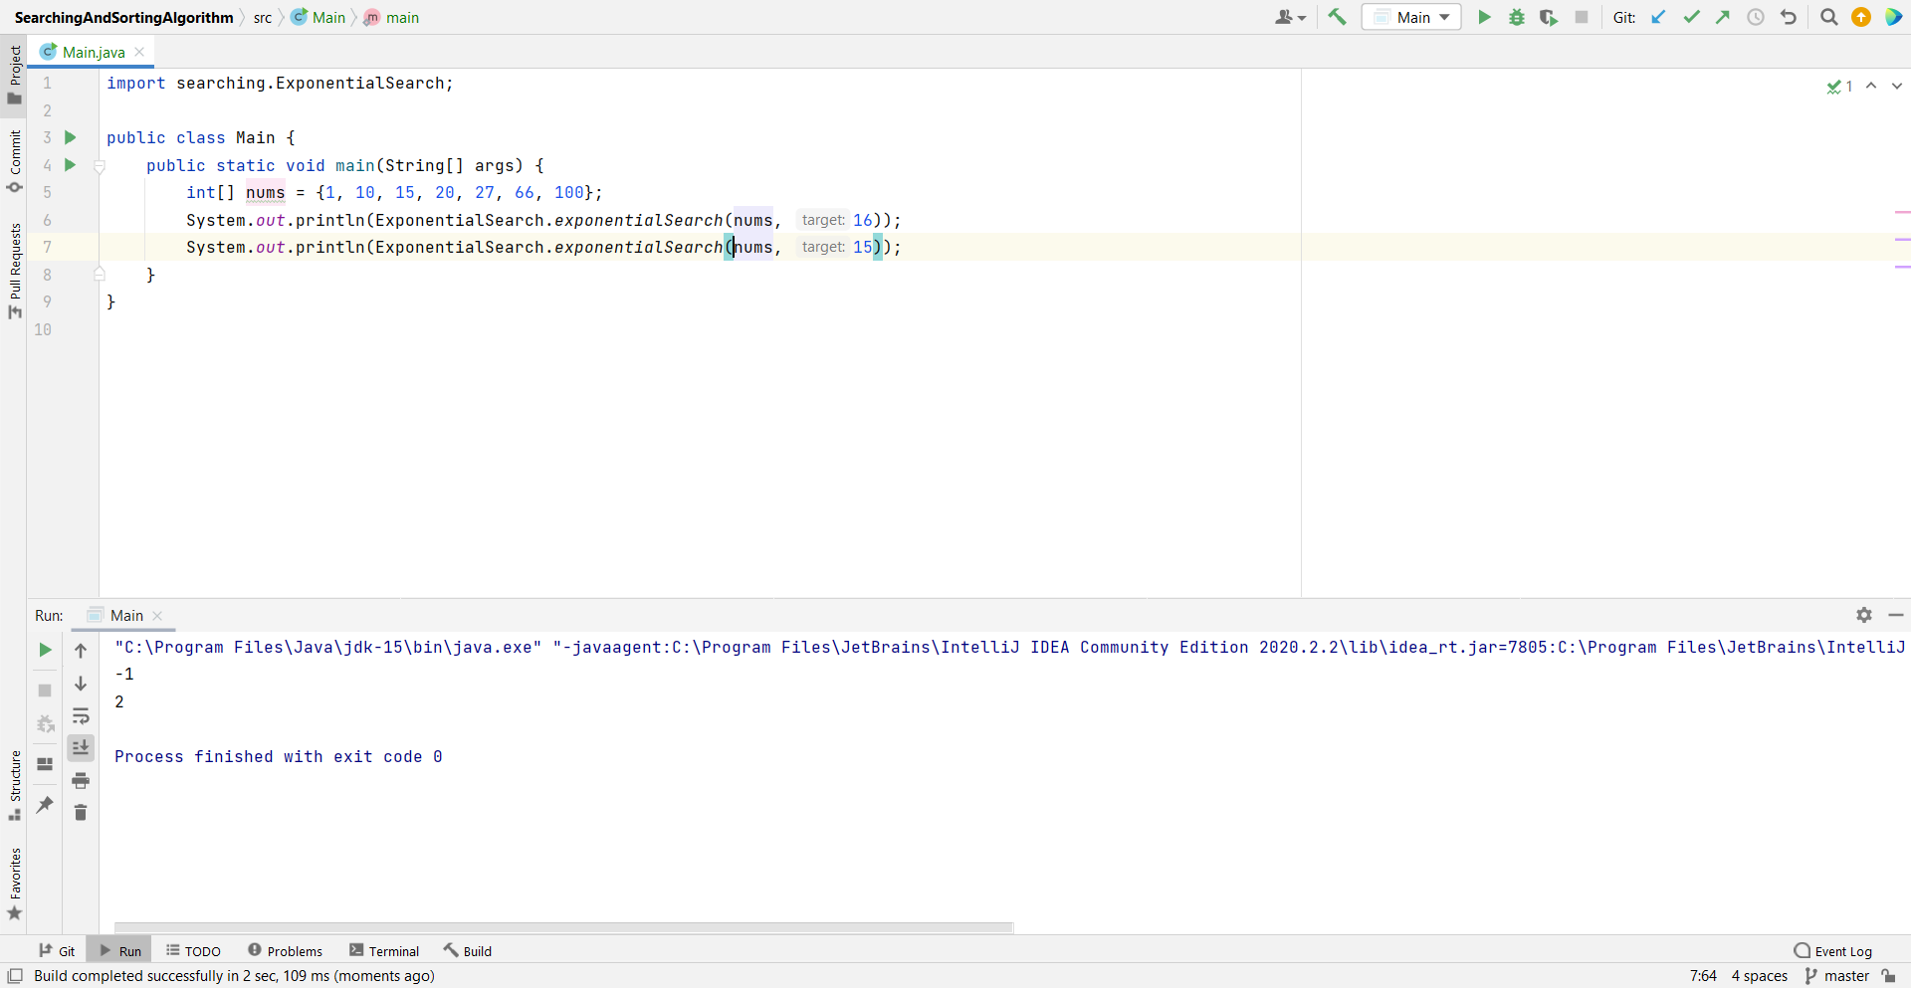
Task: Run Main with the toolbar play icon
Action: coord(1484,17)
